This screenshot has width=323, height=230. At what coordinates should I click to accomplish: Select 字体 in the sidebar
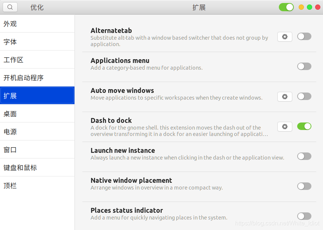point(37,42)
